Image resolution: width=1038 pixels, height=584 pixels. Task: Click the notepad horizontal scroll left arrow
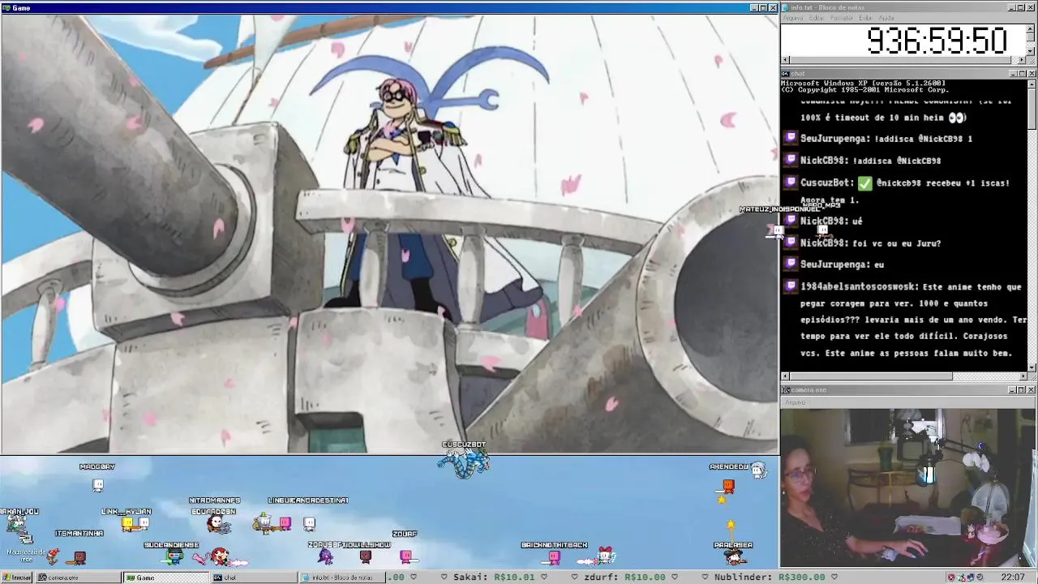(x=785, y=60)
